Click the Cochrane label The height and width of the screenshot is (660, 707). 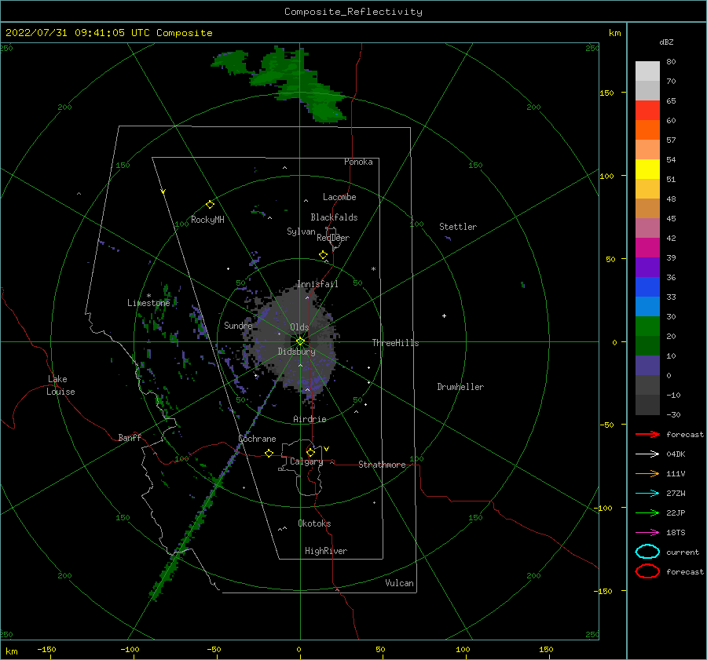(x=257, y=439)
